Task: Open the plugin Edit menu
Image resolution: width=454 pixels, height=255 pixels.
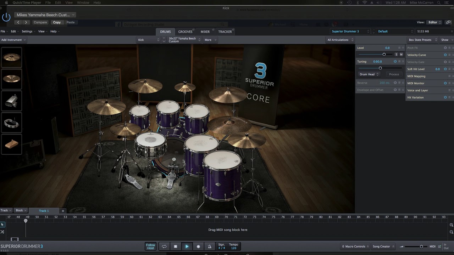Action: pyautogui.click(x=14, y=32)
